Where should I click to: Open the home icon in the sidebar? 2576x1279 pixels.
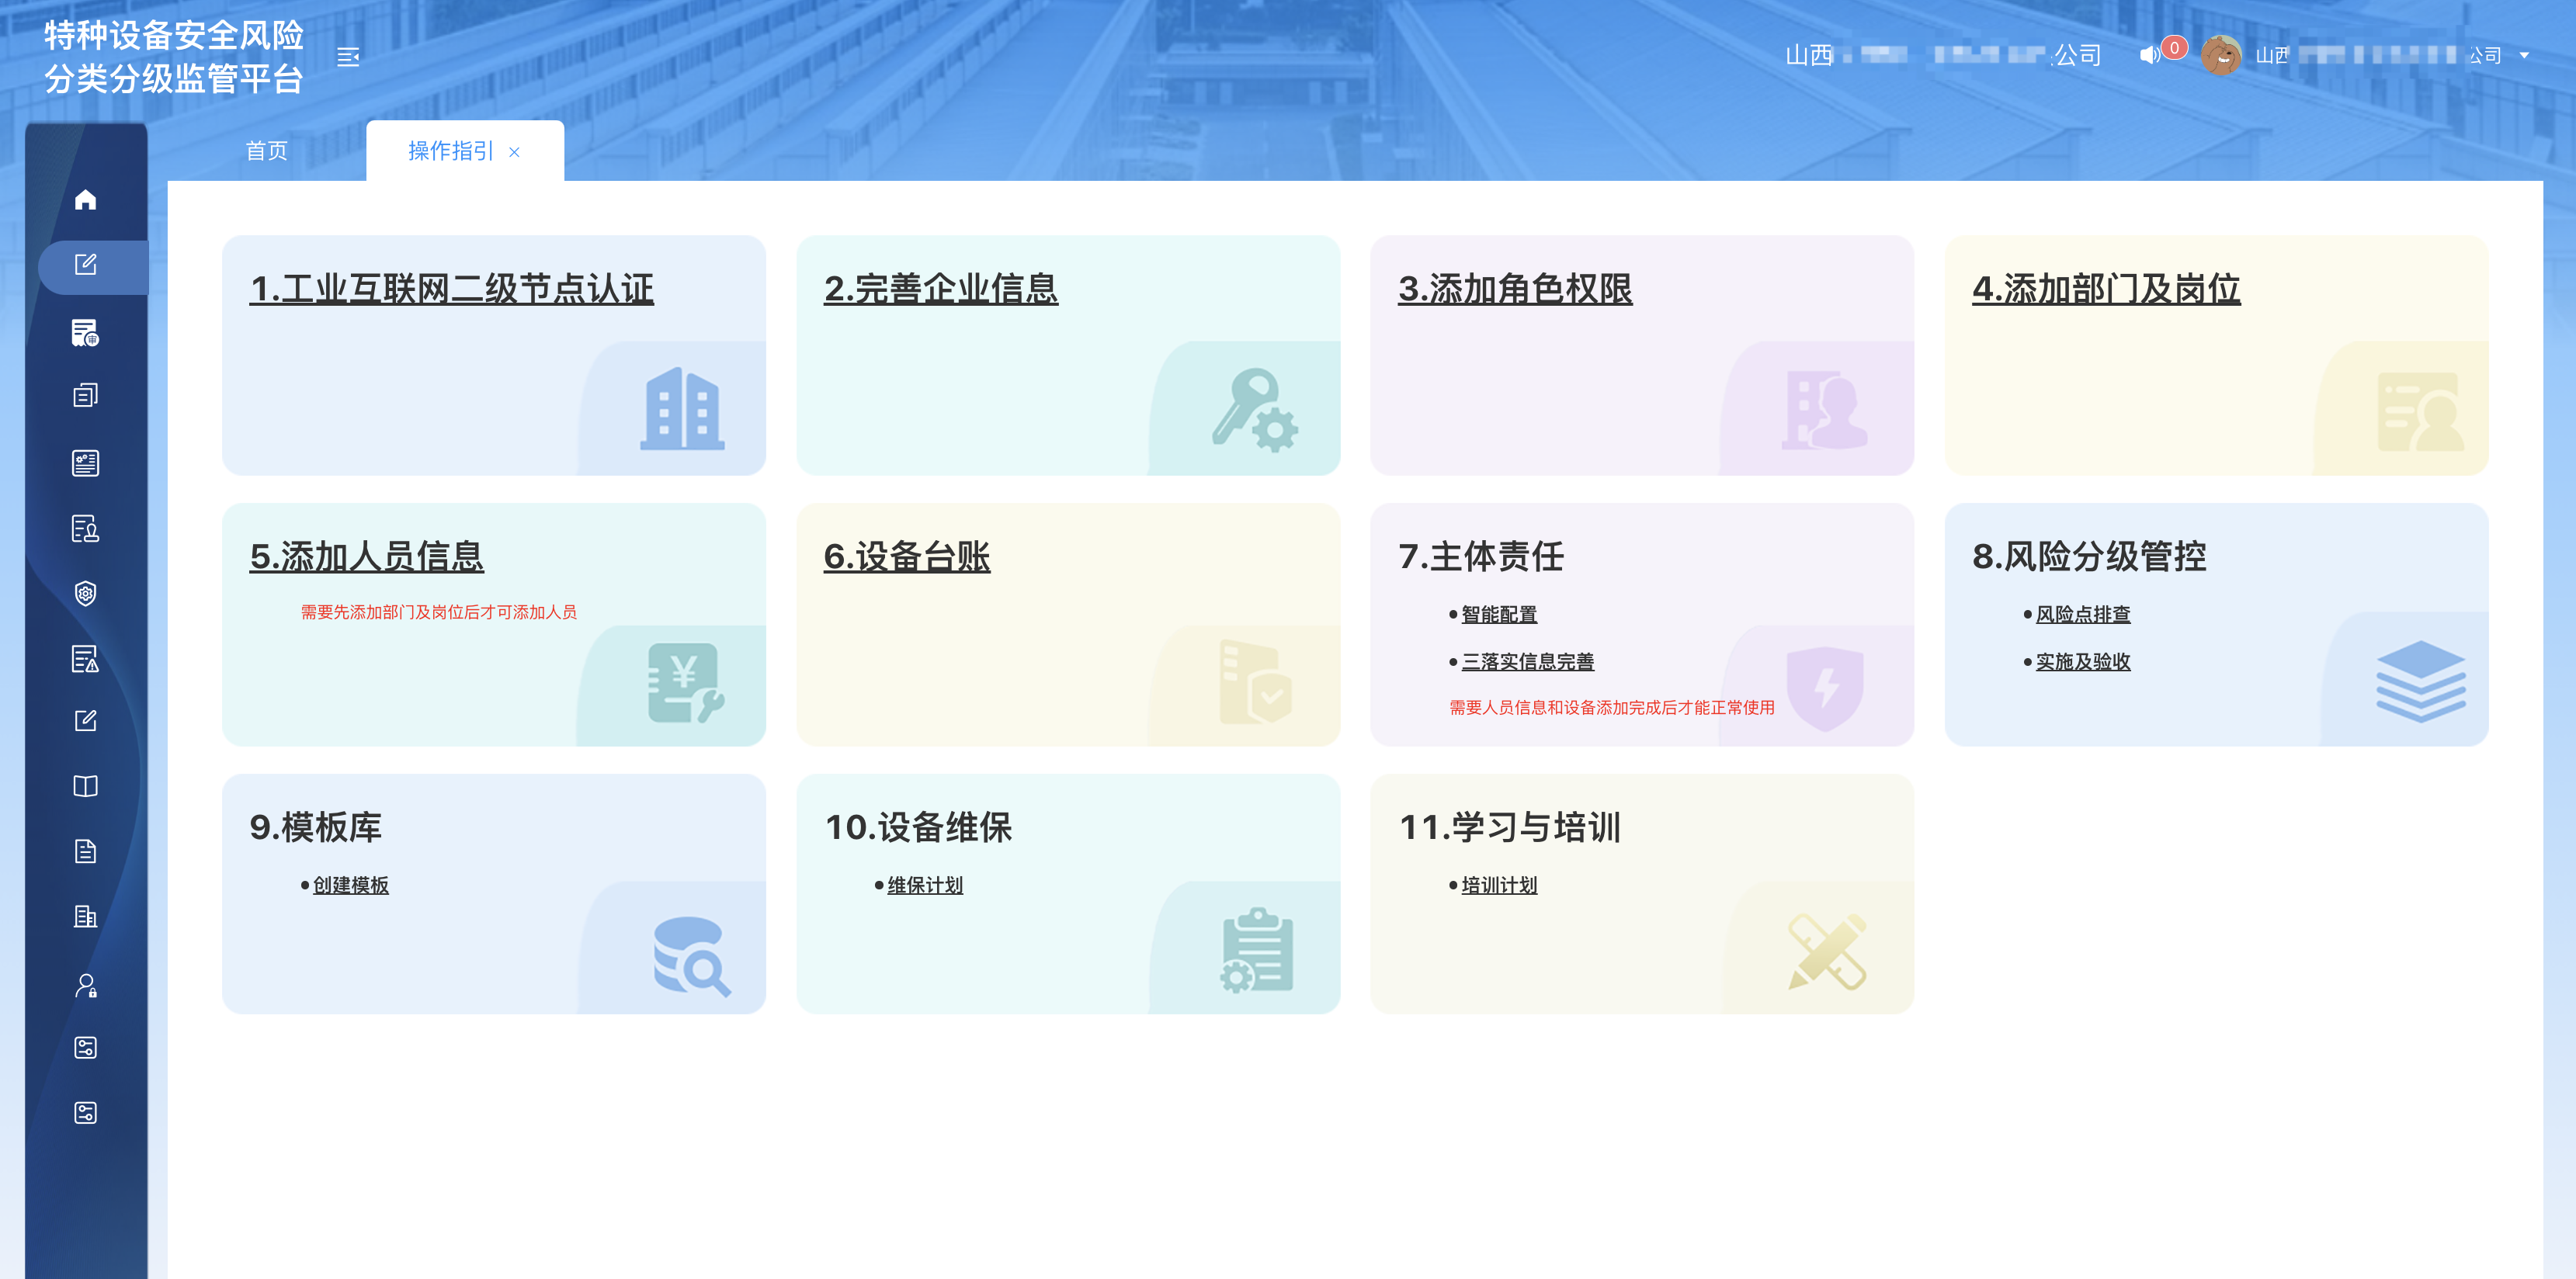click(x=86, y=200)
